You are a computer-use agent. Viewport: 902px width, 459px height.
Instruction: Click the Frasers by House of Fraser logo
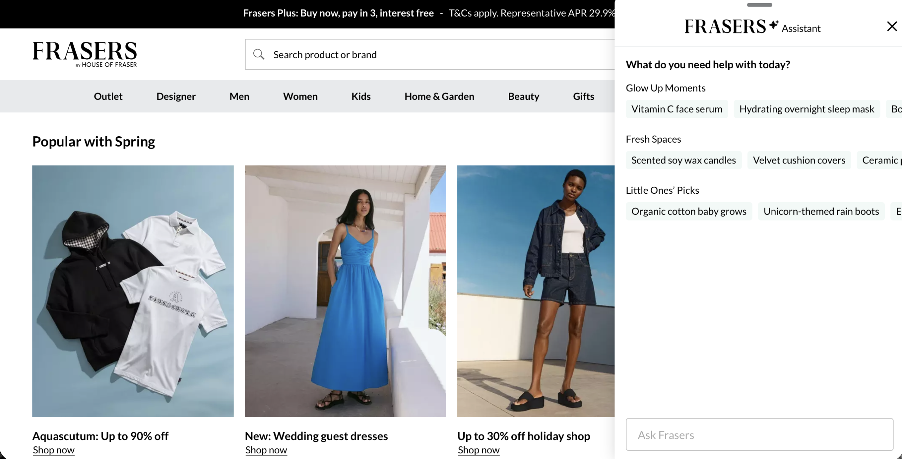tap(85, 54)
